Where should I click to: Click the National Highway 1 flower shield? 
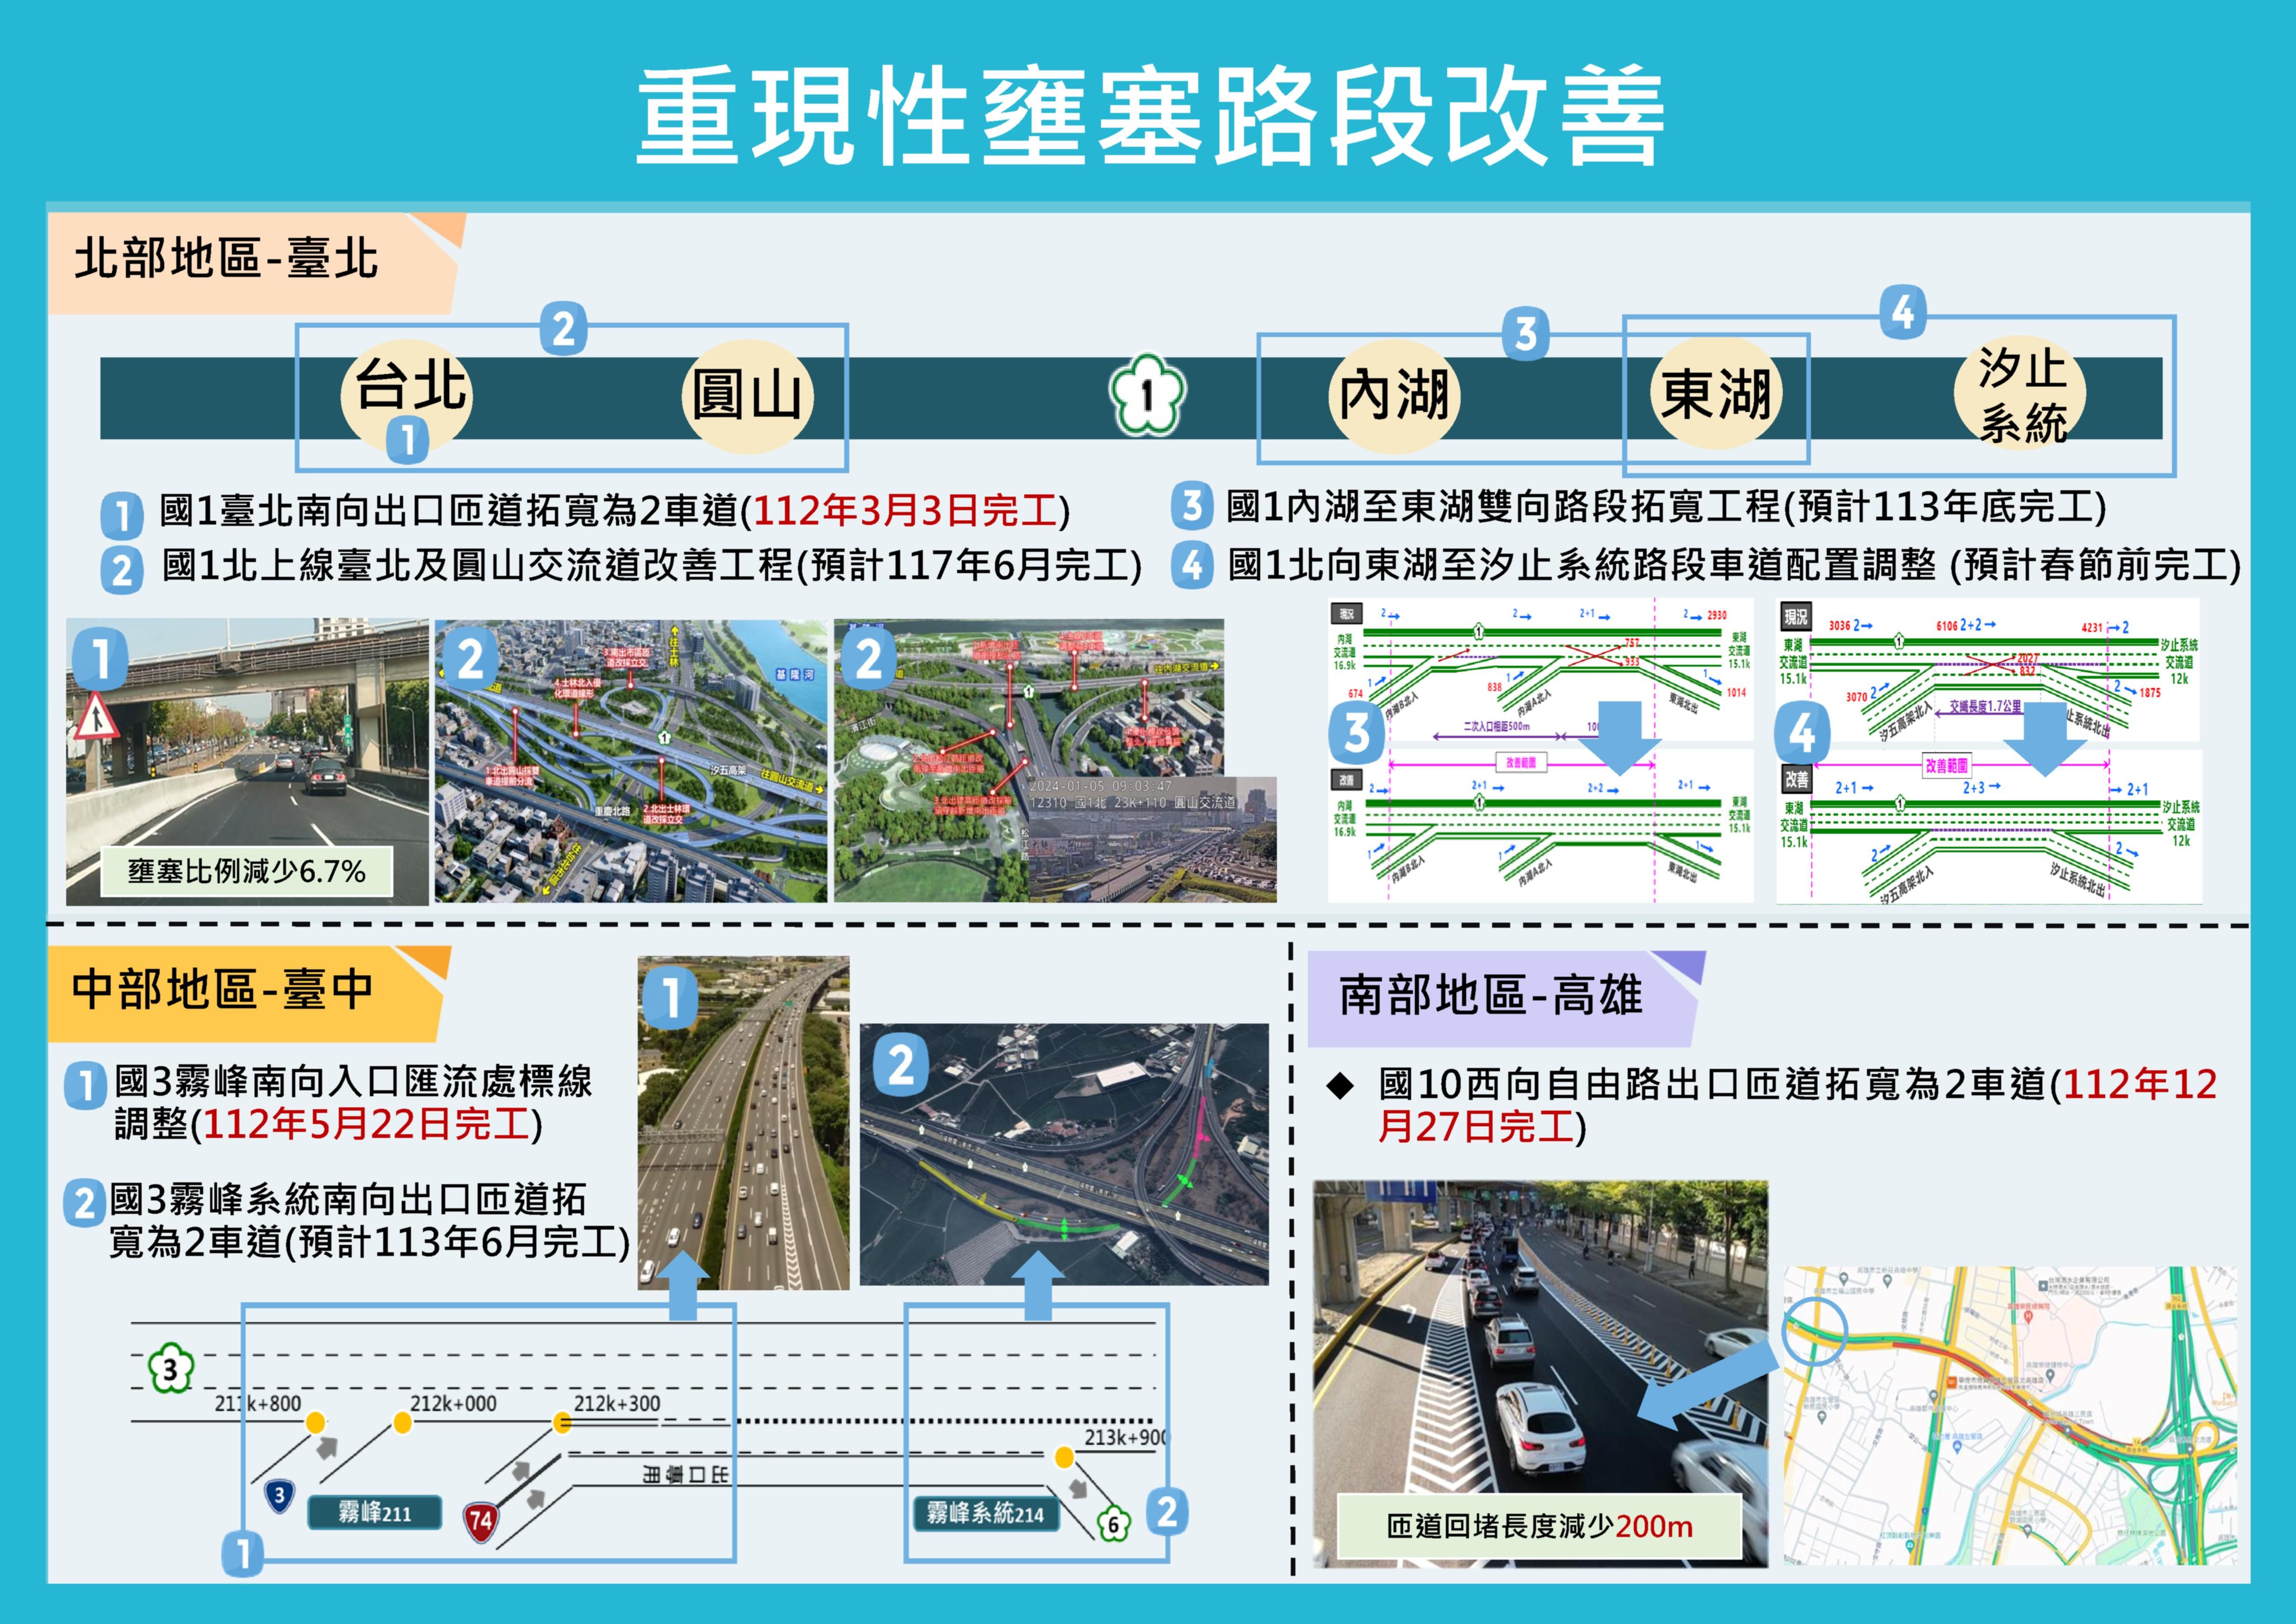[1147, 395]
